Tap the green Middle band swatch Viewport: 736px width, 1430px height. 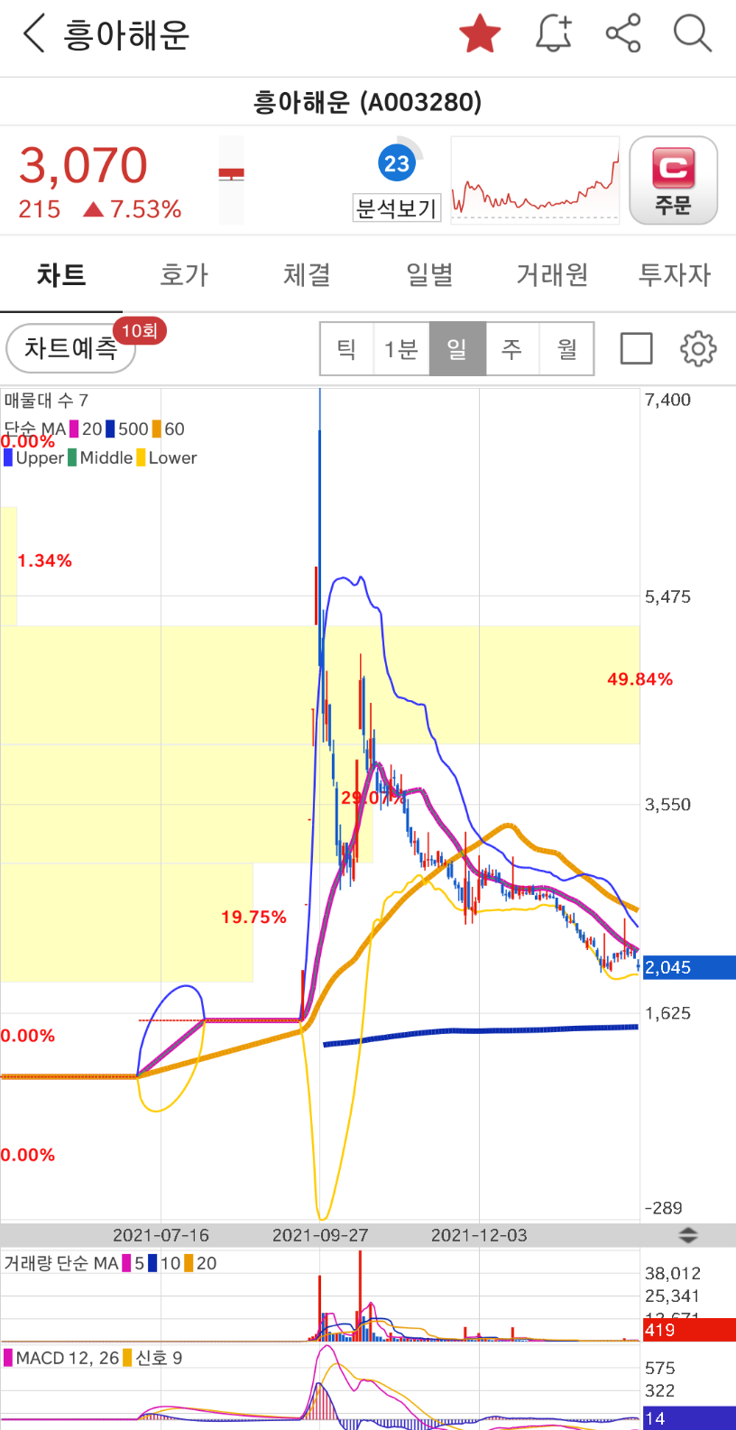pyautogui.click(x=72, y=458)
